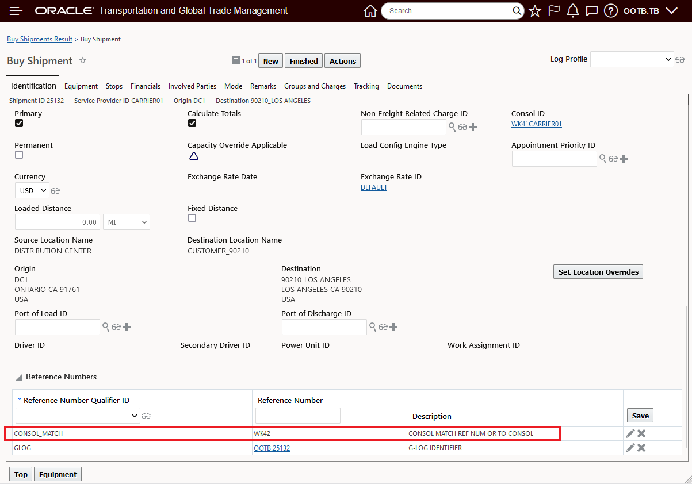Uncheck Calculate Totals checkbox
Image resolution: width=692 pixels, height=484 pixels.
pos(192,123)
